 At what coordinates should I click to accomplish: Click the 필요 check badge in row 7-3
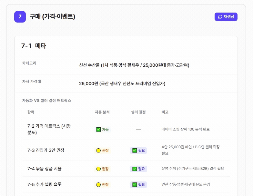click(x=138, y=151)
